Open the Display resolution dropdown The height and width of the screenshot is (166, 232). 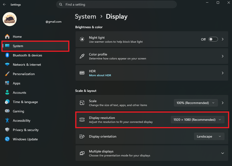pyautogui.click(x=197, y=120)
